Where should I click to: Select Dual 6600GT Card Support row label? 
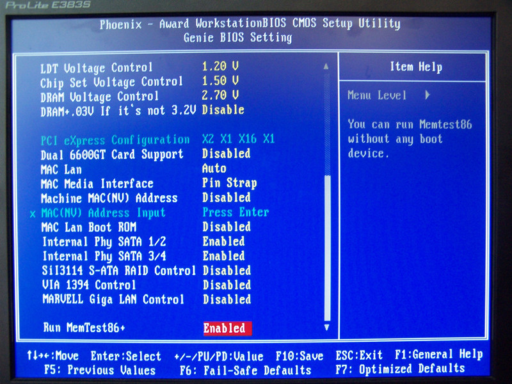112,154
